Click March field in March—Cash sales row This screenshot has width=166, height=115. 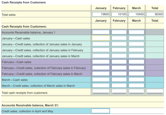136,79
